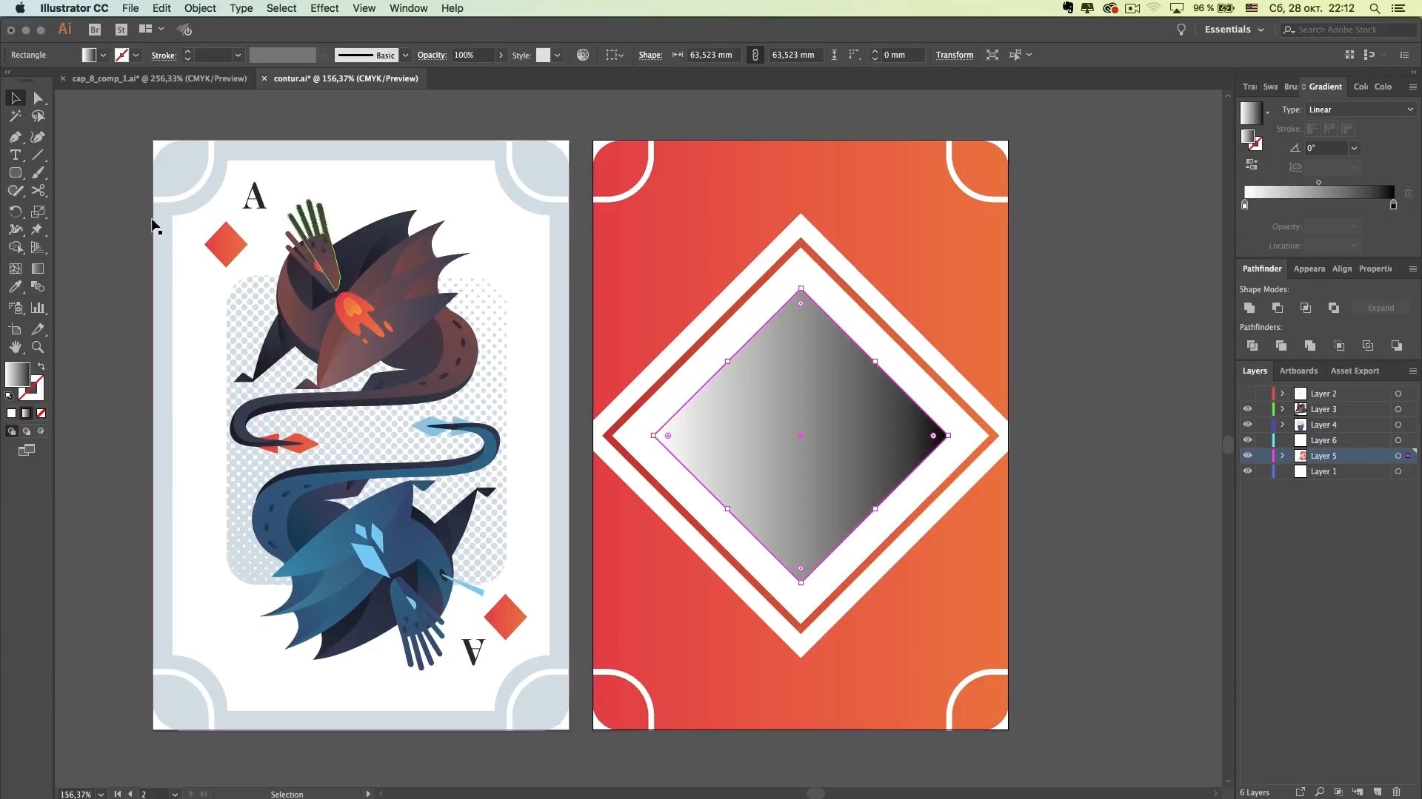Click the Unite shape mode icon

point(1249,308)
